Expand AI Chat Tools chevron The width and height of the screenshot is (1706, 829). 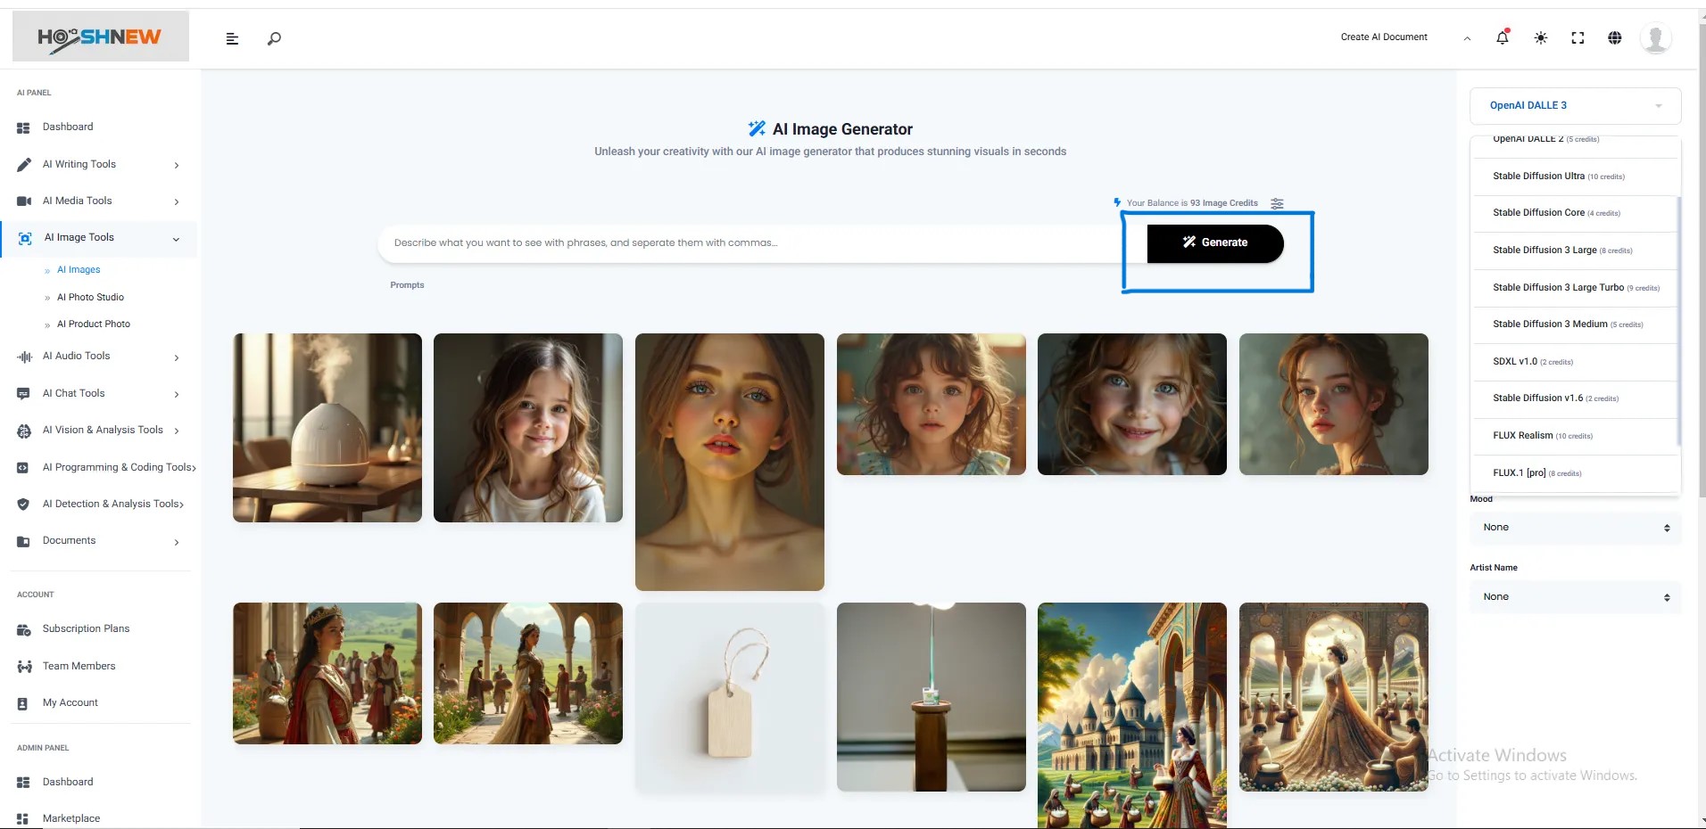[x=177, y=394]
